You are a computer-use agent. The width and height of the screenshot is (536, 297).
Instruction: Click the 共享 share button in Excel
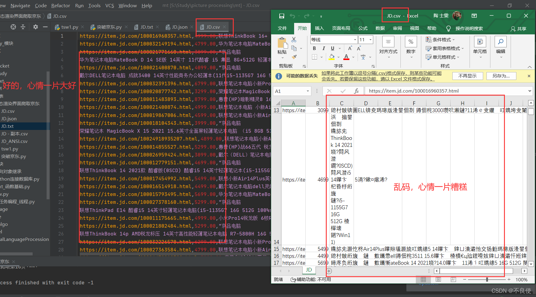518,29
